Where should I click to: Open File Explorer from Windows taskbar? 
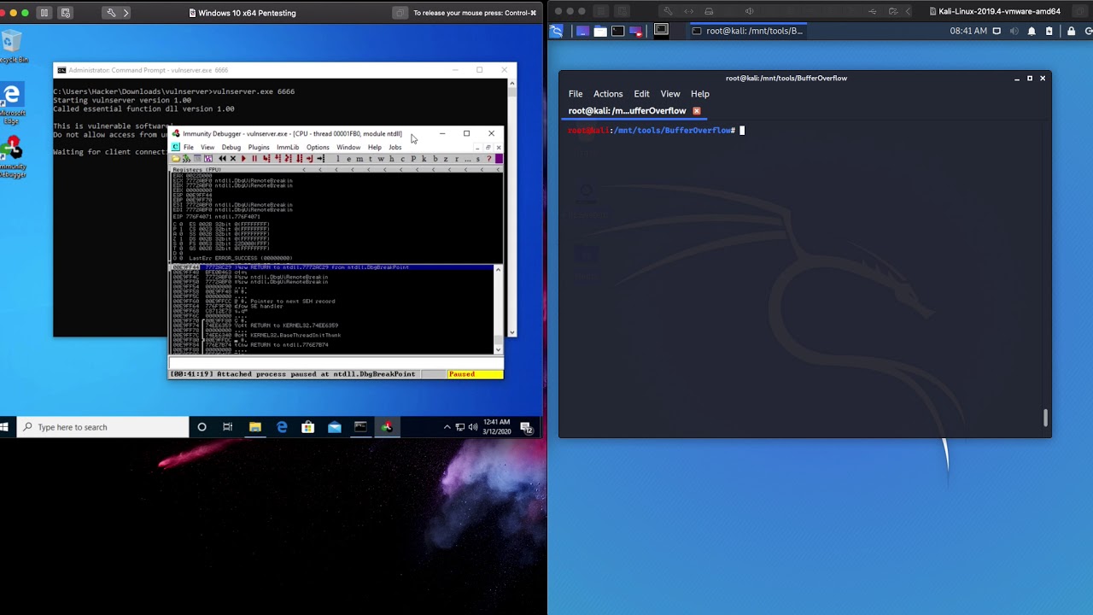tap(254, 427)
